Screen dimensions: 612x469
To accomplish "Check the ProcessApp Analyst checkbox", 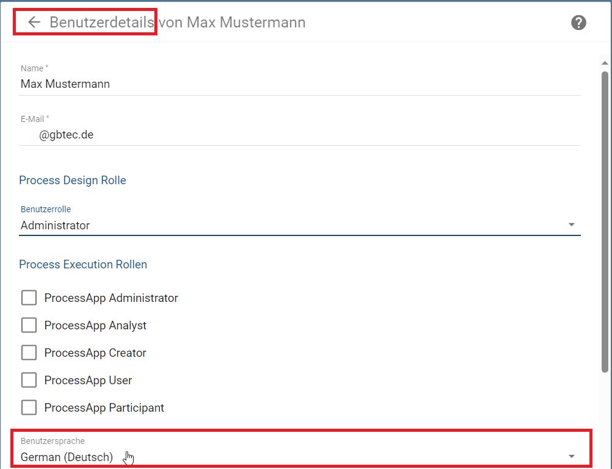I will [29, 325].
